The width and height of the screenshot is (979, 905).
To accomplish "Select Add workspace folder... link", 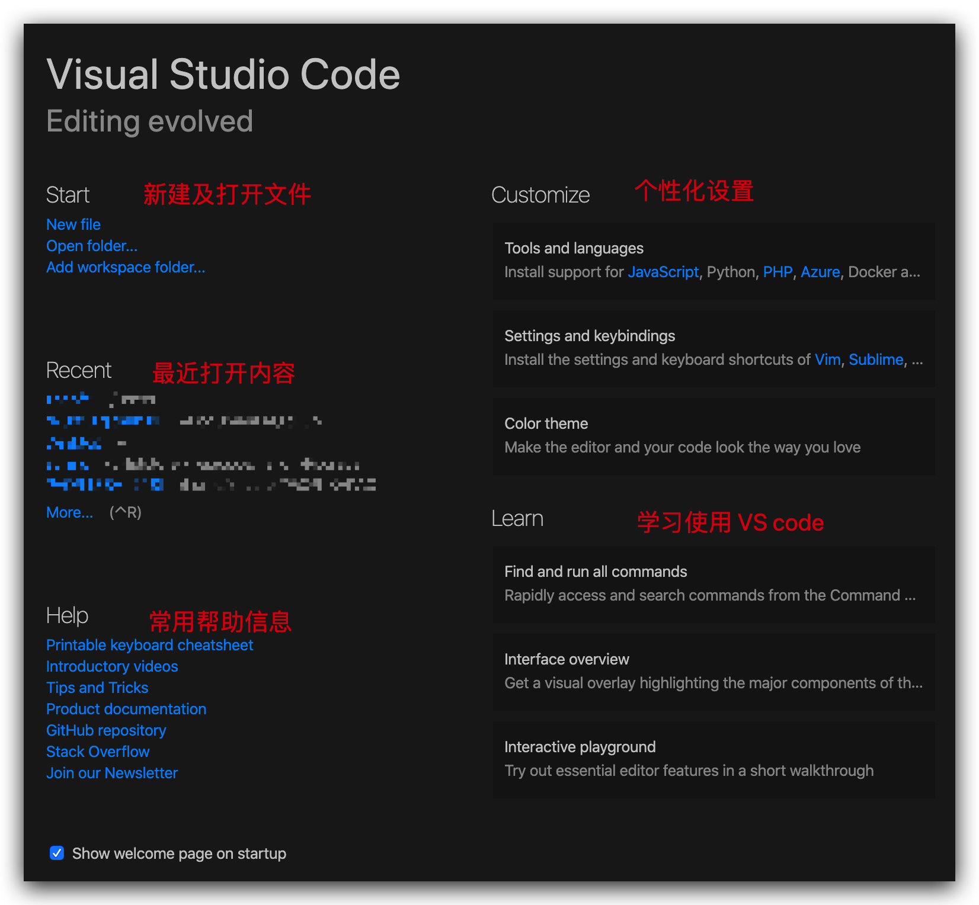I will (126, 267).
